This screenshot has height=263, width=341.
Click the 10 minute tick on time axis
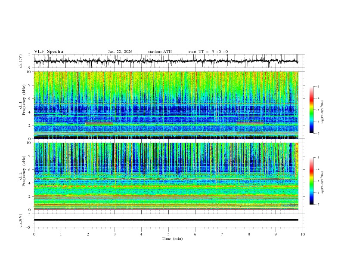point(303,234)
